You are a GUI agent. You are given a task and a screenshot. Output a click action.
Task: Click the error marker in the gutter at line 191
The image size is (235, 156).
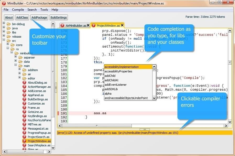click(58, 113)
